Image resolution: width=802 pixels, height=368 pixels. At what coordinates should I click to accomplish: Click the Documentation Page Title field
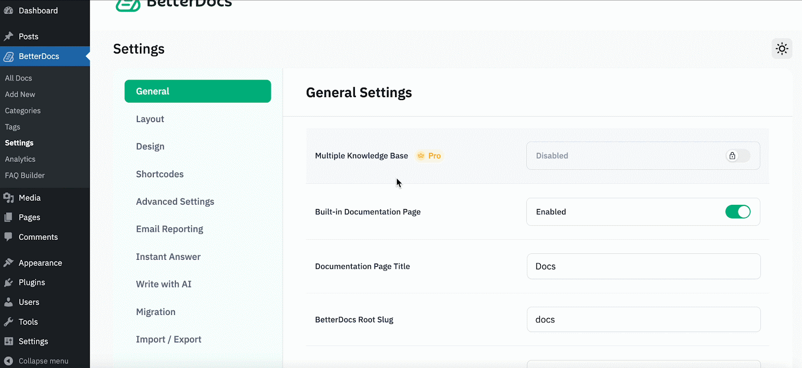point(644,266)
